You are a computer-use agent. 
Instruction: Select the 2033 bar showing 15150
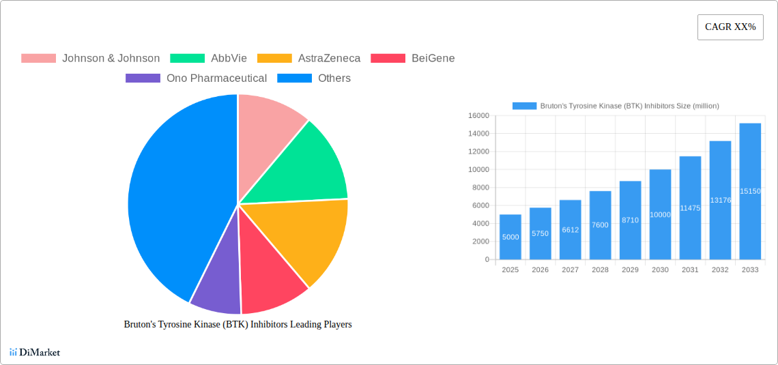(x=750, y=191)
